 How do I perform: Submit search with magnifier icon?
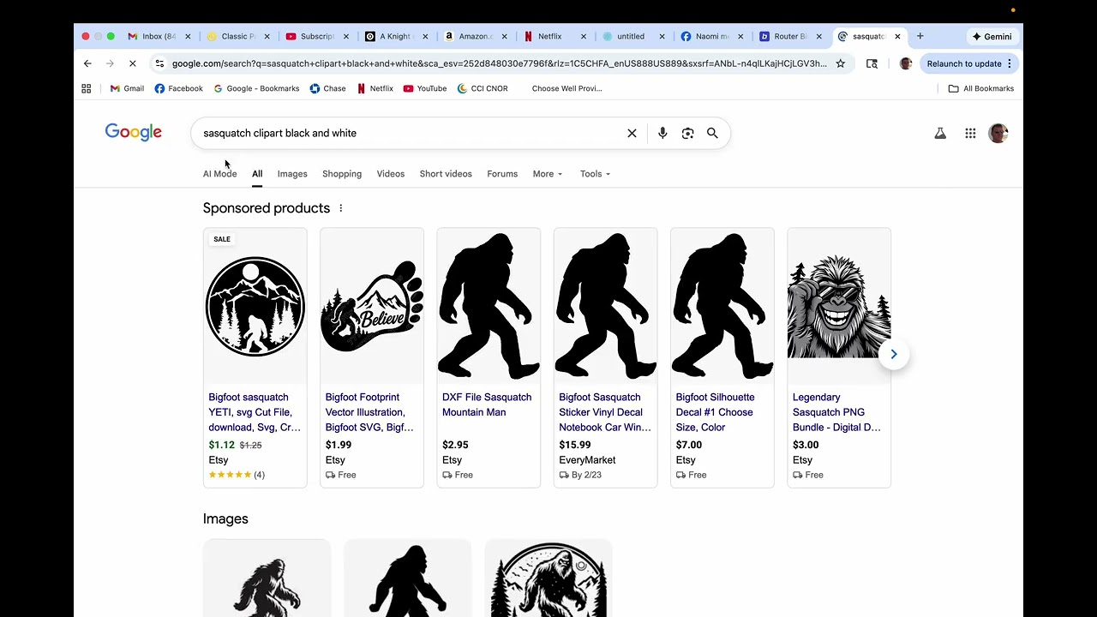[712, 133]
